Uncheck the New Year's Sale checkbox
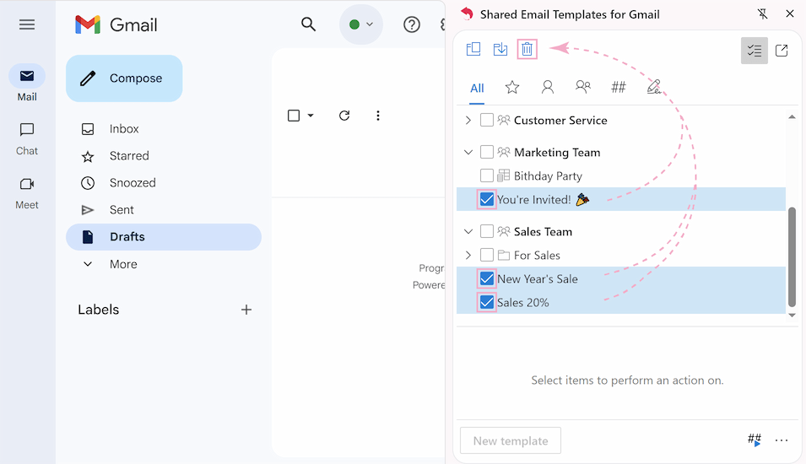Viewport: 806px width, 464px height. [487, 279]
